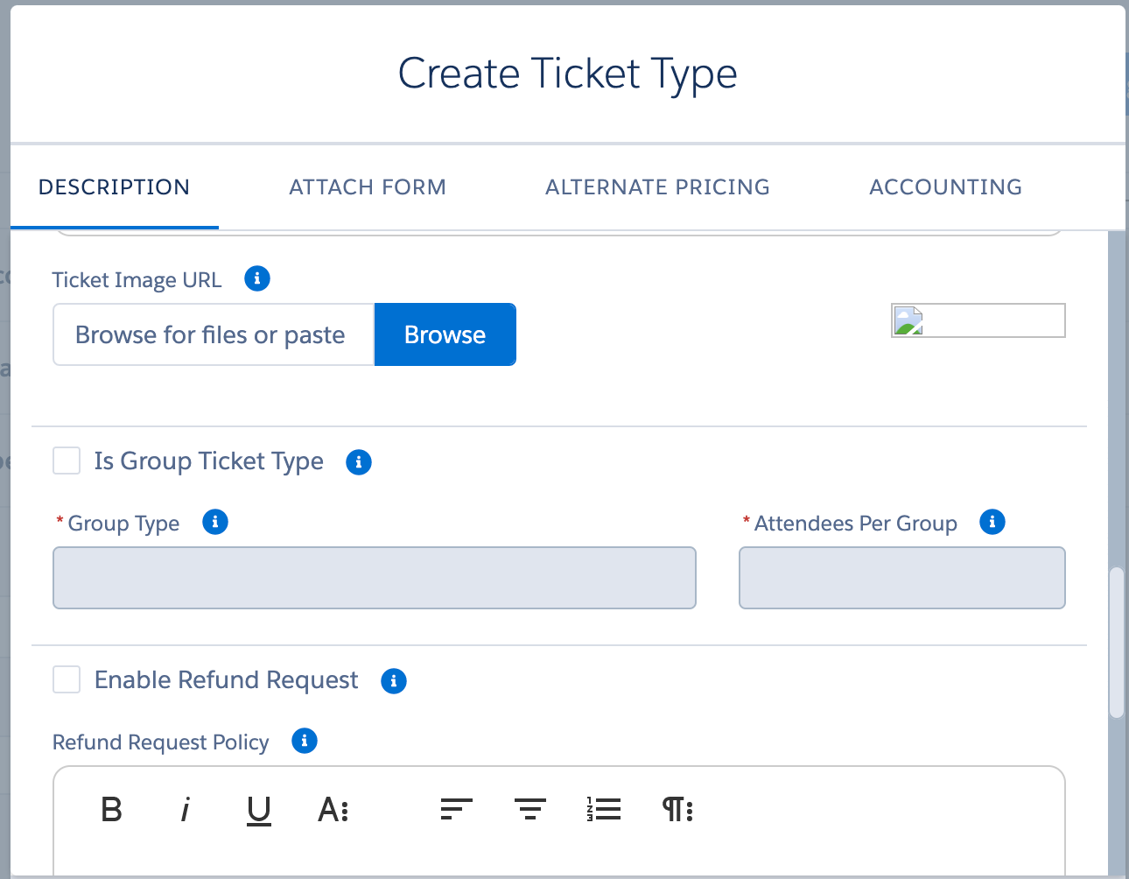Click the Group Type field

pyautogui.click(x=375, y=578)
